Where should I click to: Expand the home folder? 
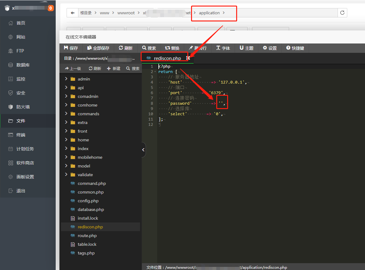(66, 140)
